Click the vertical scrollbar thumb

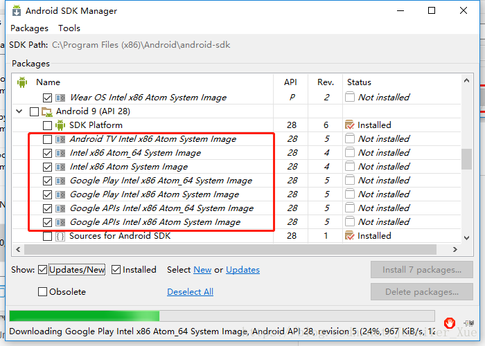467,159
